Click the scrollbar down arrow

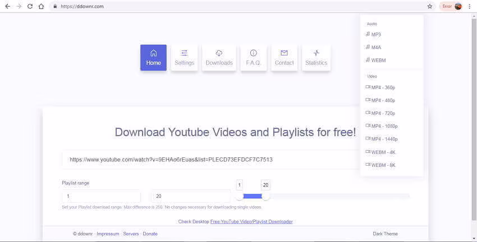pyautogui.click(x=474, y=239)
